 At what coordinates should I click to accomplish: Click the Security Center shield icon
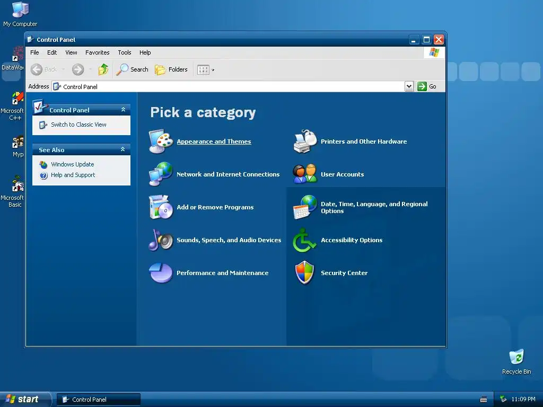pyautogui.click(x=305, y=273)
